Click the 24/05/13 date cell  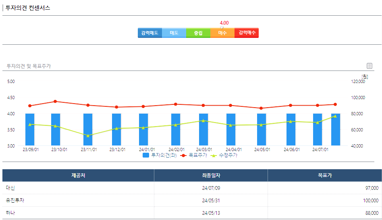pos(211,213)
